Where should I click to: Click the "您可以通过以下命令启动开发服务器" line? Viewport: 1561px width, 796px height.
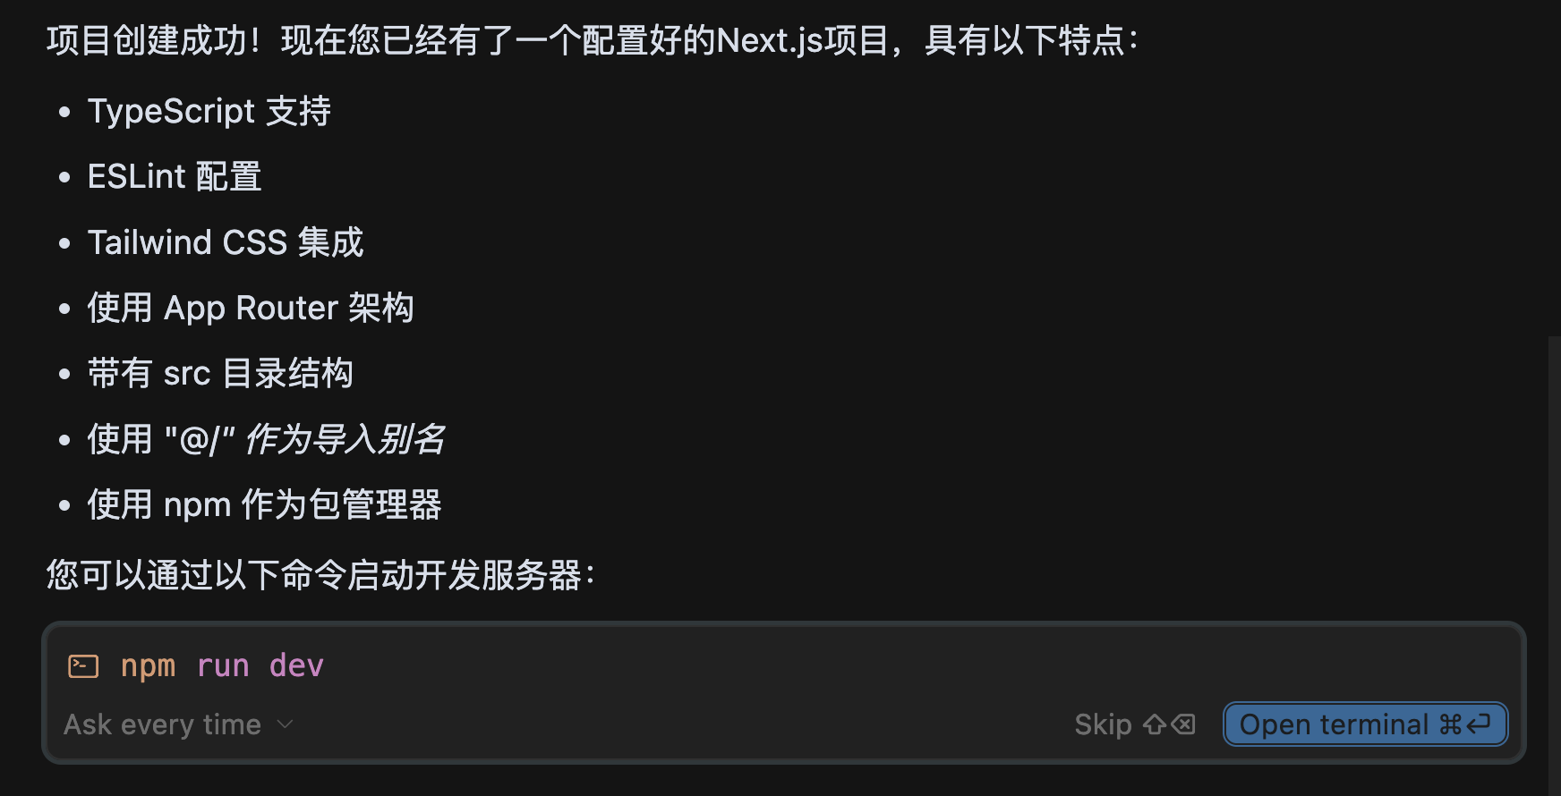(x=320, y=575)
